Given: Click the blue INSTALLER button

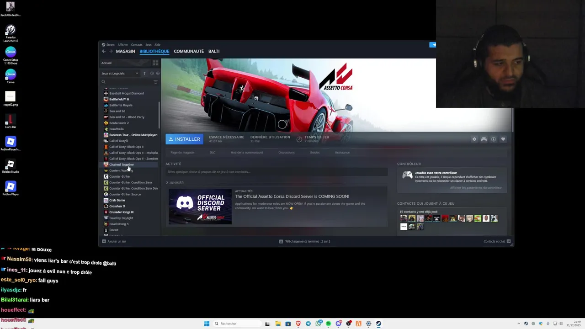Looking at the screenshot, I should pyautogui.click(x=184, y=139).
